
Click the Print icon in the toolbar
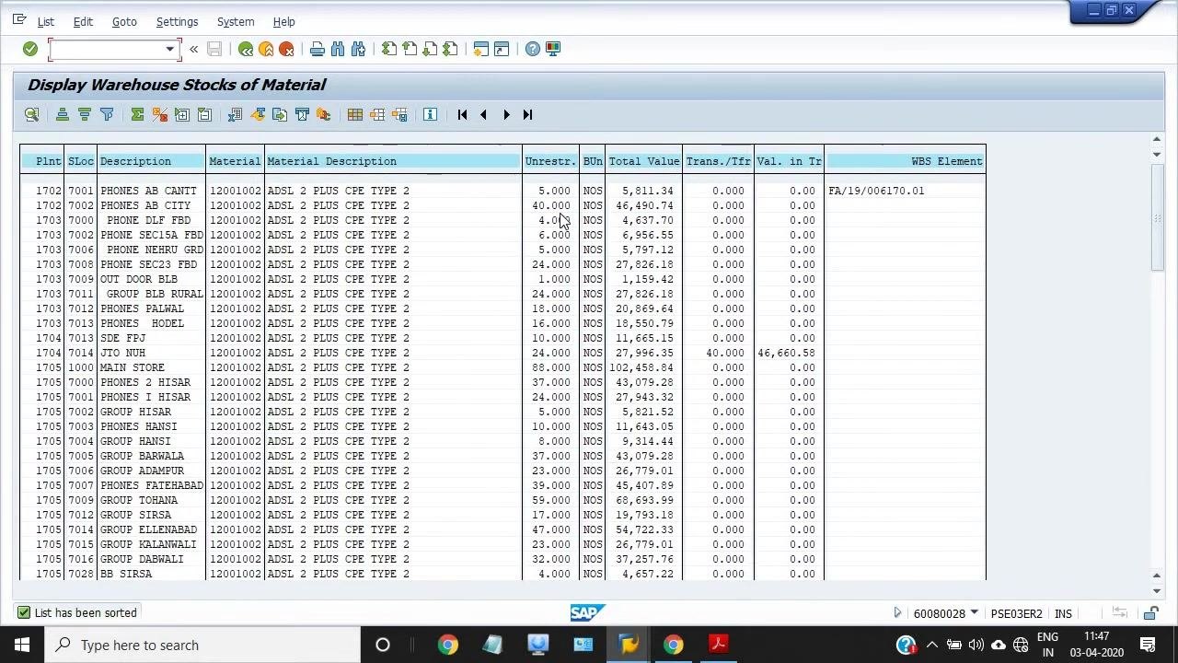tap(318, 49)
